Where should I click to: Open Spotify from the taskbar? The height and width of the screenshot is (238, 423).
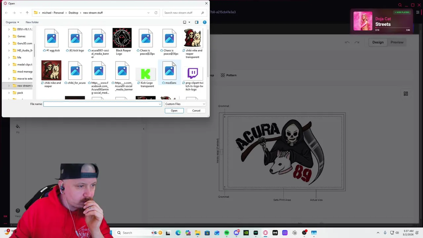coord(227,233)
